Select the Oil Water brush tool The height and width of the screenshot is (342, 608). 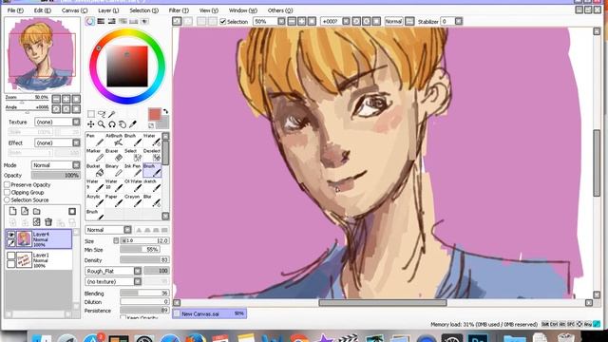coord(133,186)
